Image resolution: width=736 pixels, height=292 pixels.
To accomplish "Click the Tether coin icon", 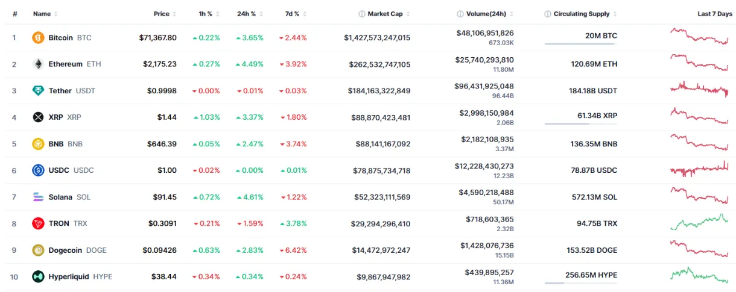I will click(38, 91).
